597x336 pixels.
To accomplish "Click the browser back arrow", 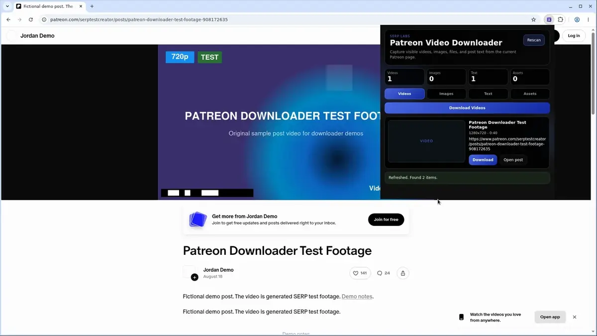I will click(8, 19).
